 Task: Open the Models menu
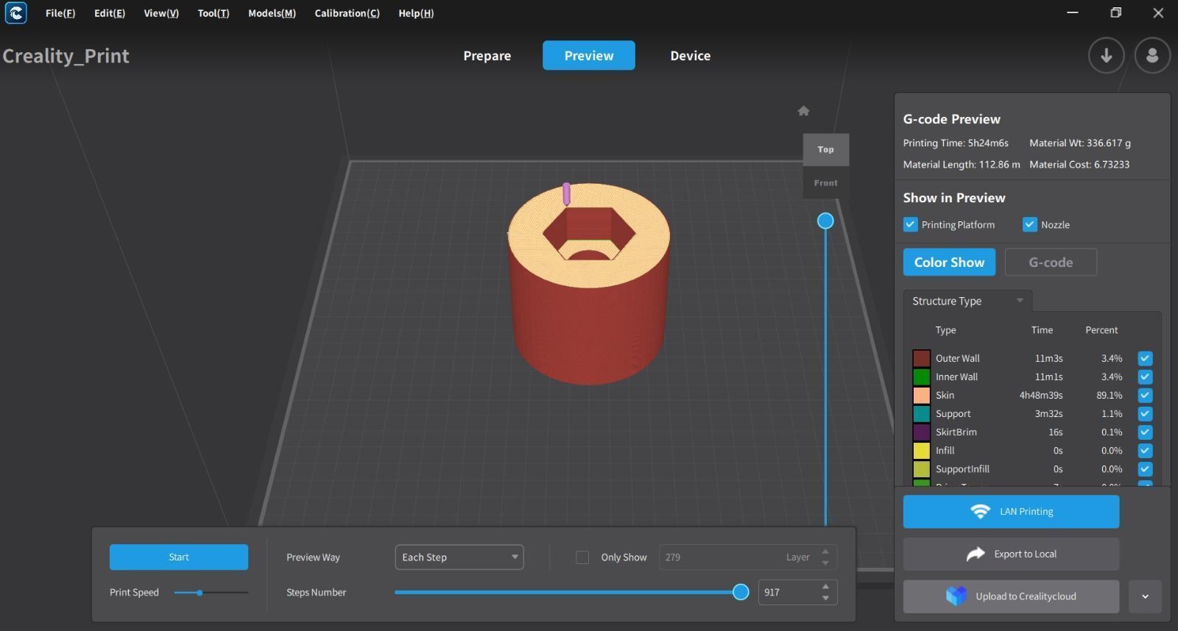tap(272, 13)
